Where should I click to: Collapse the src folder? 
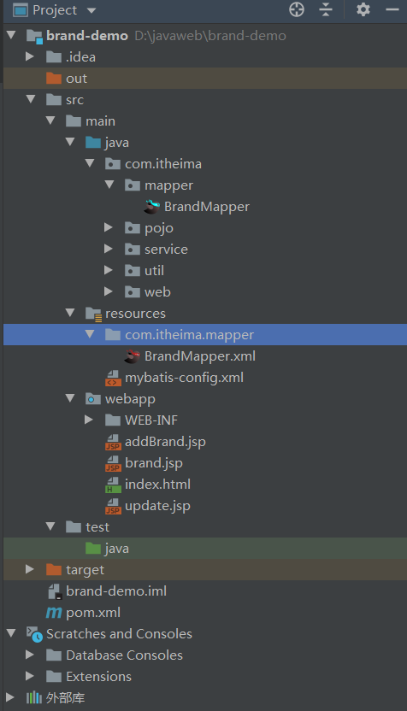click(x=31, y=99)
